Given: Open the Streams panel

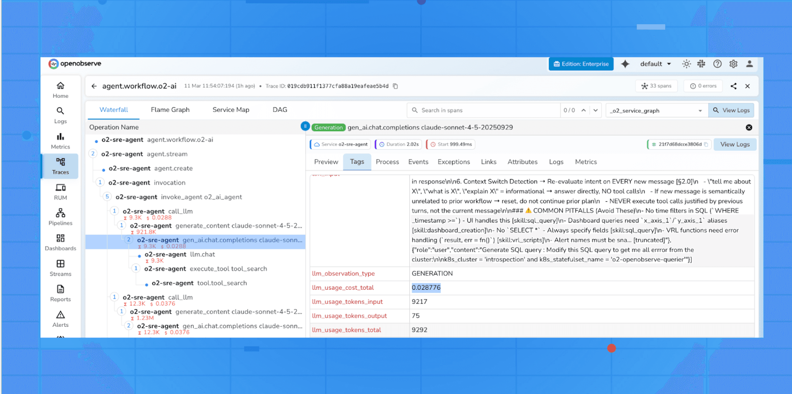Looking at the screenshot, I should (60, 268).
